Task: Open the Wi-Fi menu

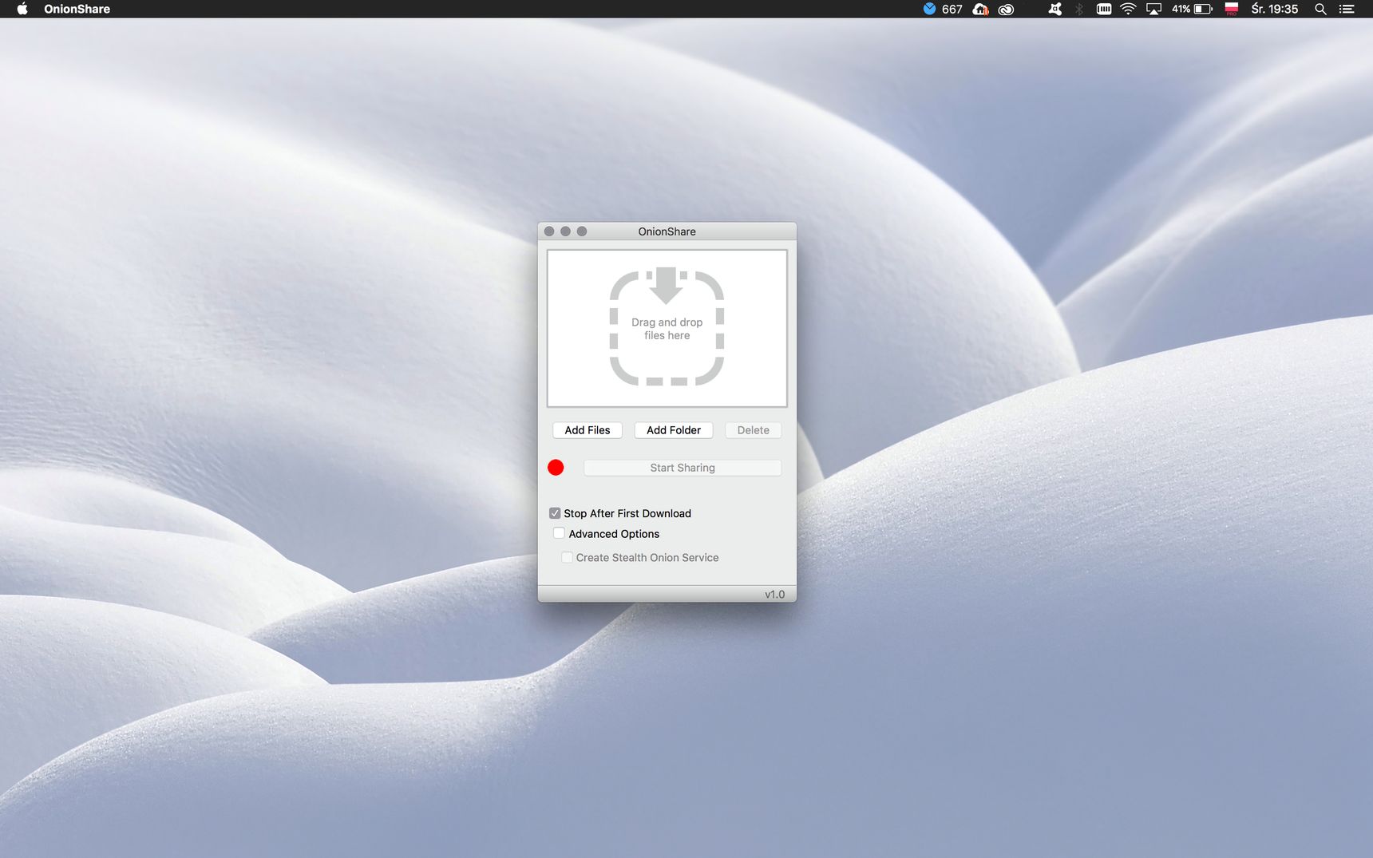Action: tap(1128, 9)
